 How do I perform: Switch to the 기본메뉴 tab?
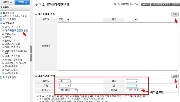[x=7, y=2]
